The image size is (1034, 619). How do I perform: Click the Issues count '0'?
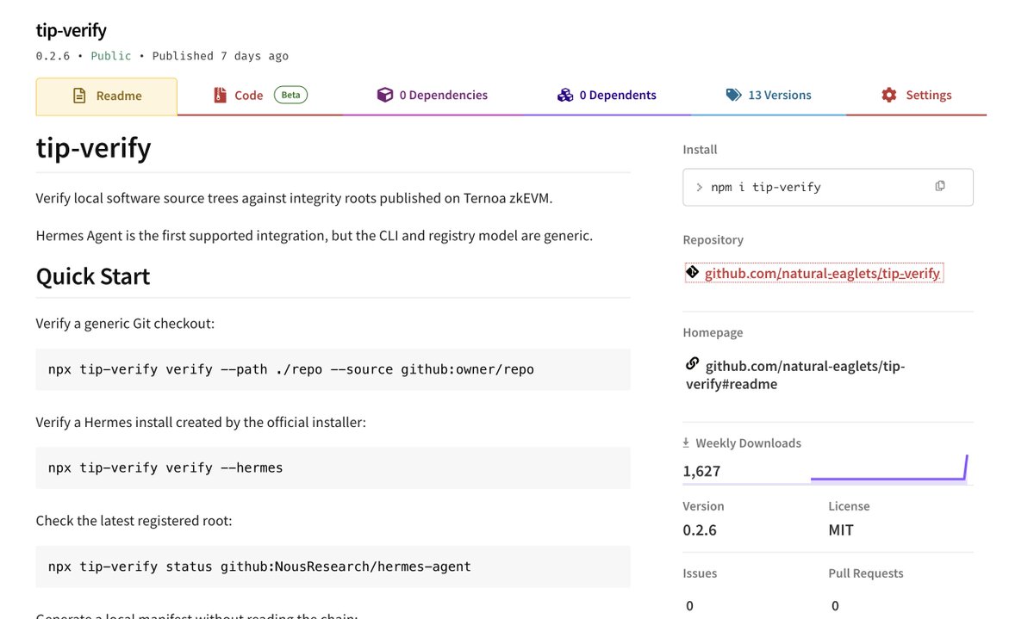(x=689, y=606)
